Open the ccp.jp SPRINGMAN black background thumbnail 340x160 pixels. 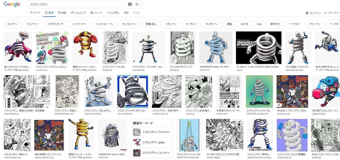point(259,48)
